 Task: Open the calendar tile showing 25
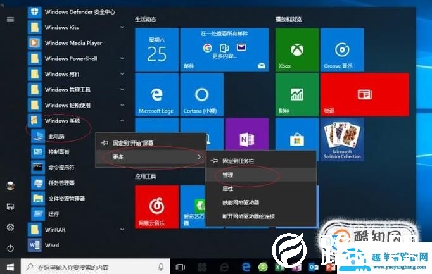pyautogui.click(x=156, y=49)
